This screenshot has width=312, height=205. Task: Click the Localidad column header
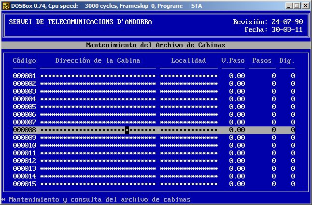pos(188,60)
